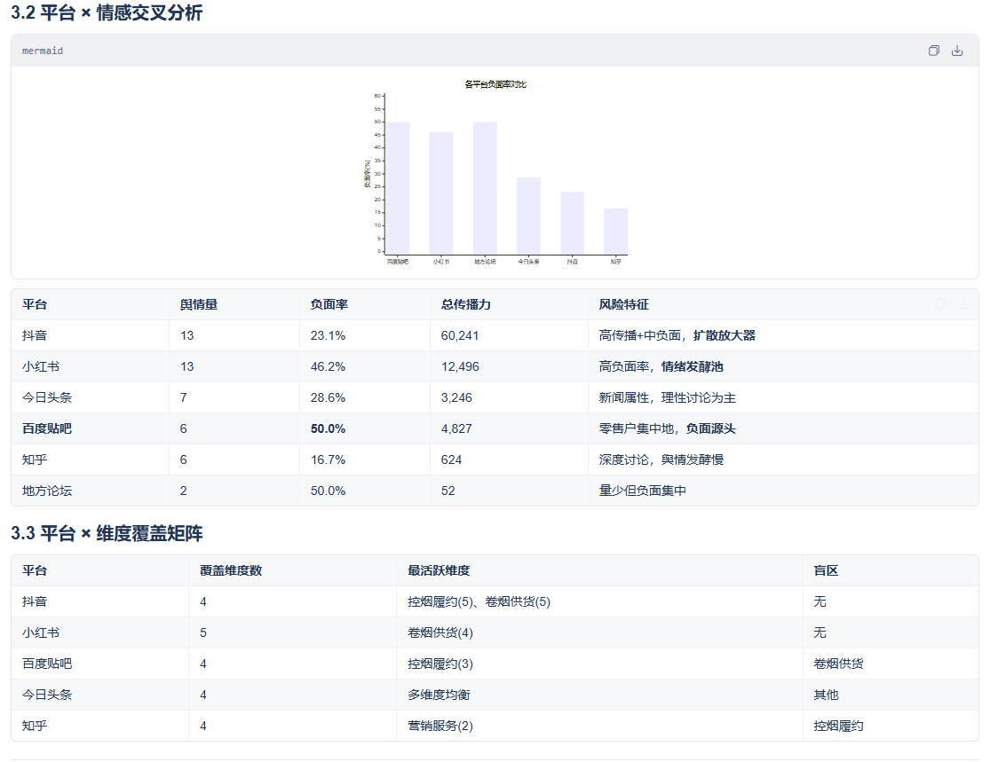Click the 624 总传播力 value
Screen dimensions: 998x762
point(451,460)
